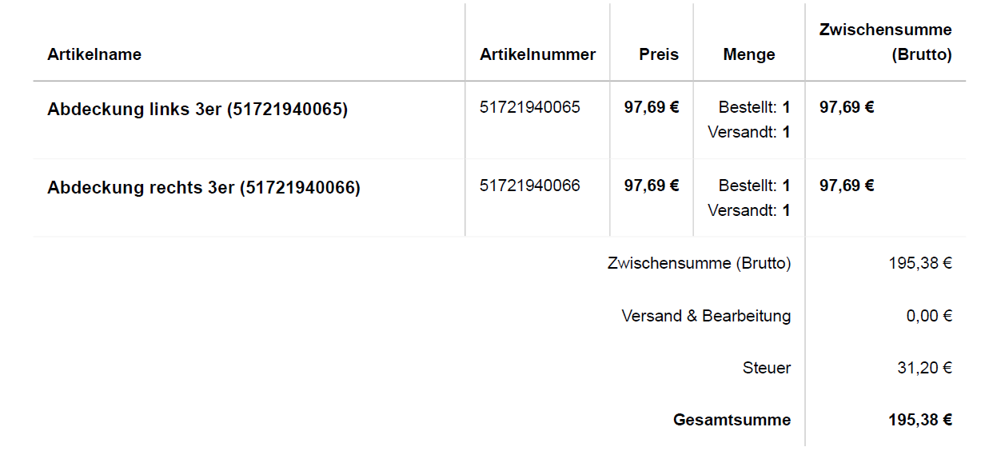Screen dimensions: 985x459
Task: Click Versandt quantity of second item
Action: [749, 210]
